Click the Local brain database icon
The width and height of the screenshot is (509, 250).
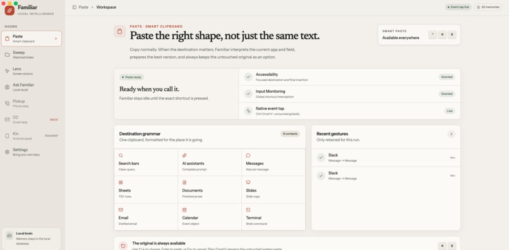[9, 235]
